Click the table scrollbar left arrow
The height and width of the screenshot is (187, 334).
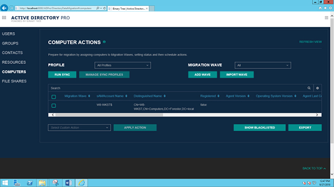coord(53,115)
